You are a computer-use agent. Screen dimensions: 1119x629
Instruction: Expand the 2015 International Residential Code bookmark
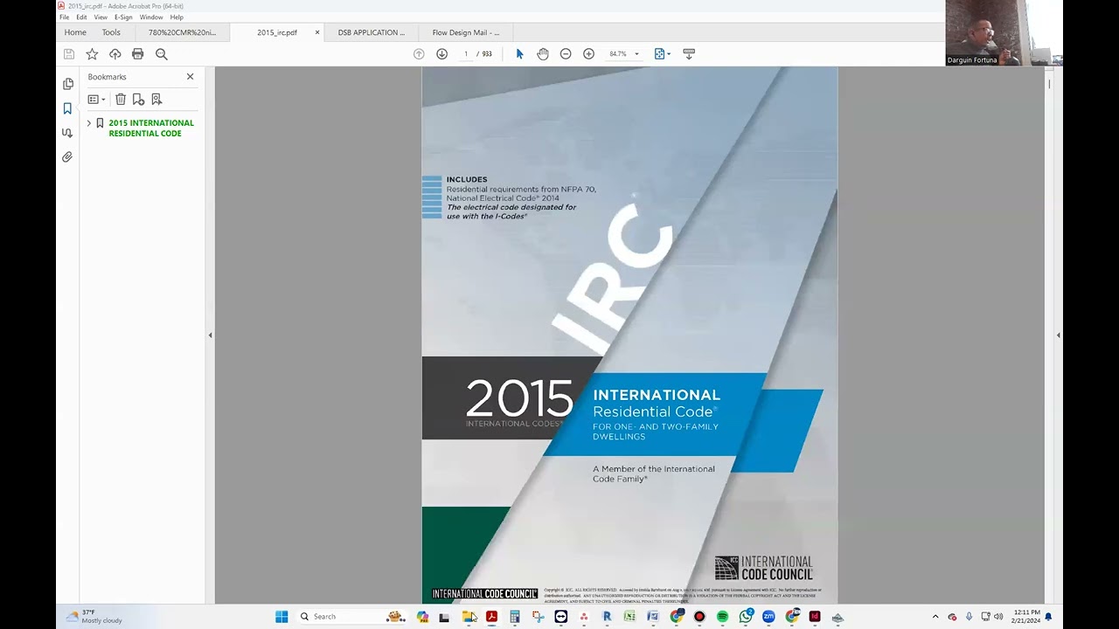point(88,123)
